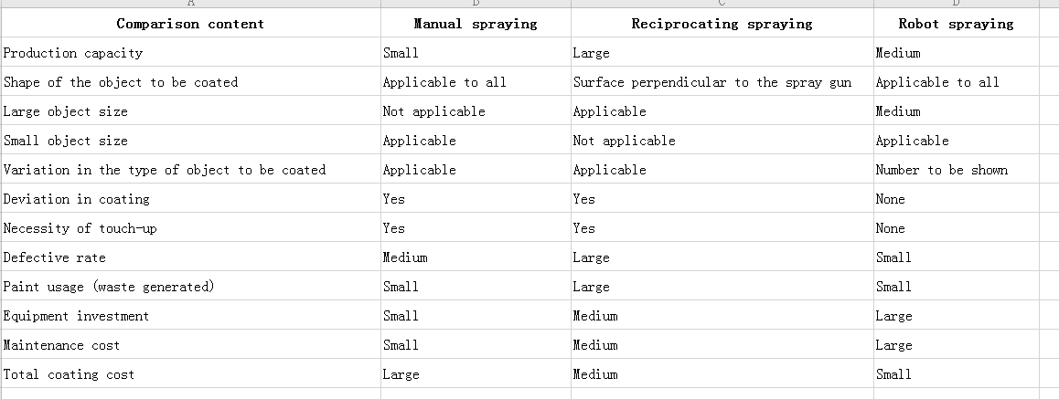Select the 'Manual spraying' header cell
The height and width of the screenshot is (399, 1059).
tap(476, 23)
